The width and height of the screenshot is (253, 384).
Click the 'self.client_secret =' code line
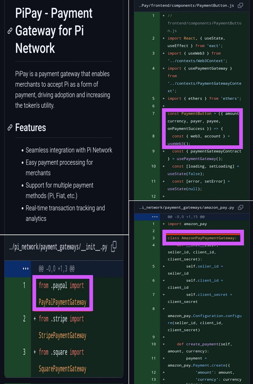(209, 294)
